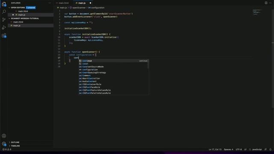The height and width of the screenshot is (154, 274).
Task: Open the Source Control view
Action: click(4, 20)
